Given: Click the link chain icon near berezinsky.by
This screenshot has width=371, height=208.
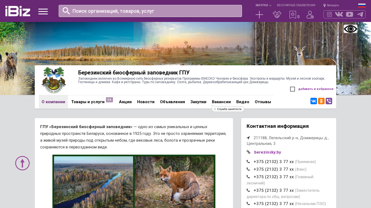Looking at the screenshot, I should (x=249, y=152).
